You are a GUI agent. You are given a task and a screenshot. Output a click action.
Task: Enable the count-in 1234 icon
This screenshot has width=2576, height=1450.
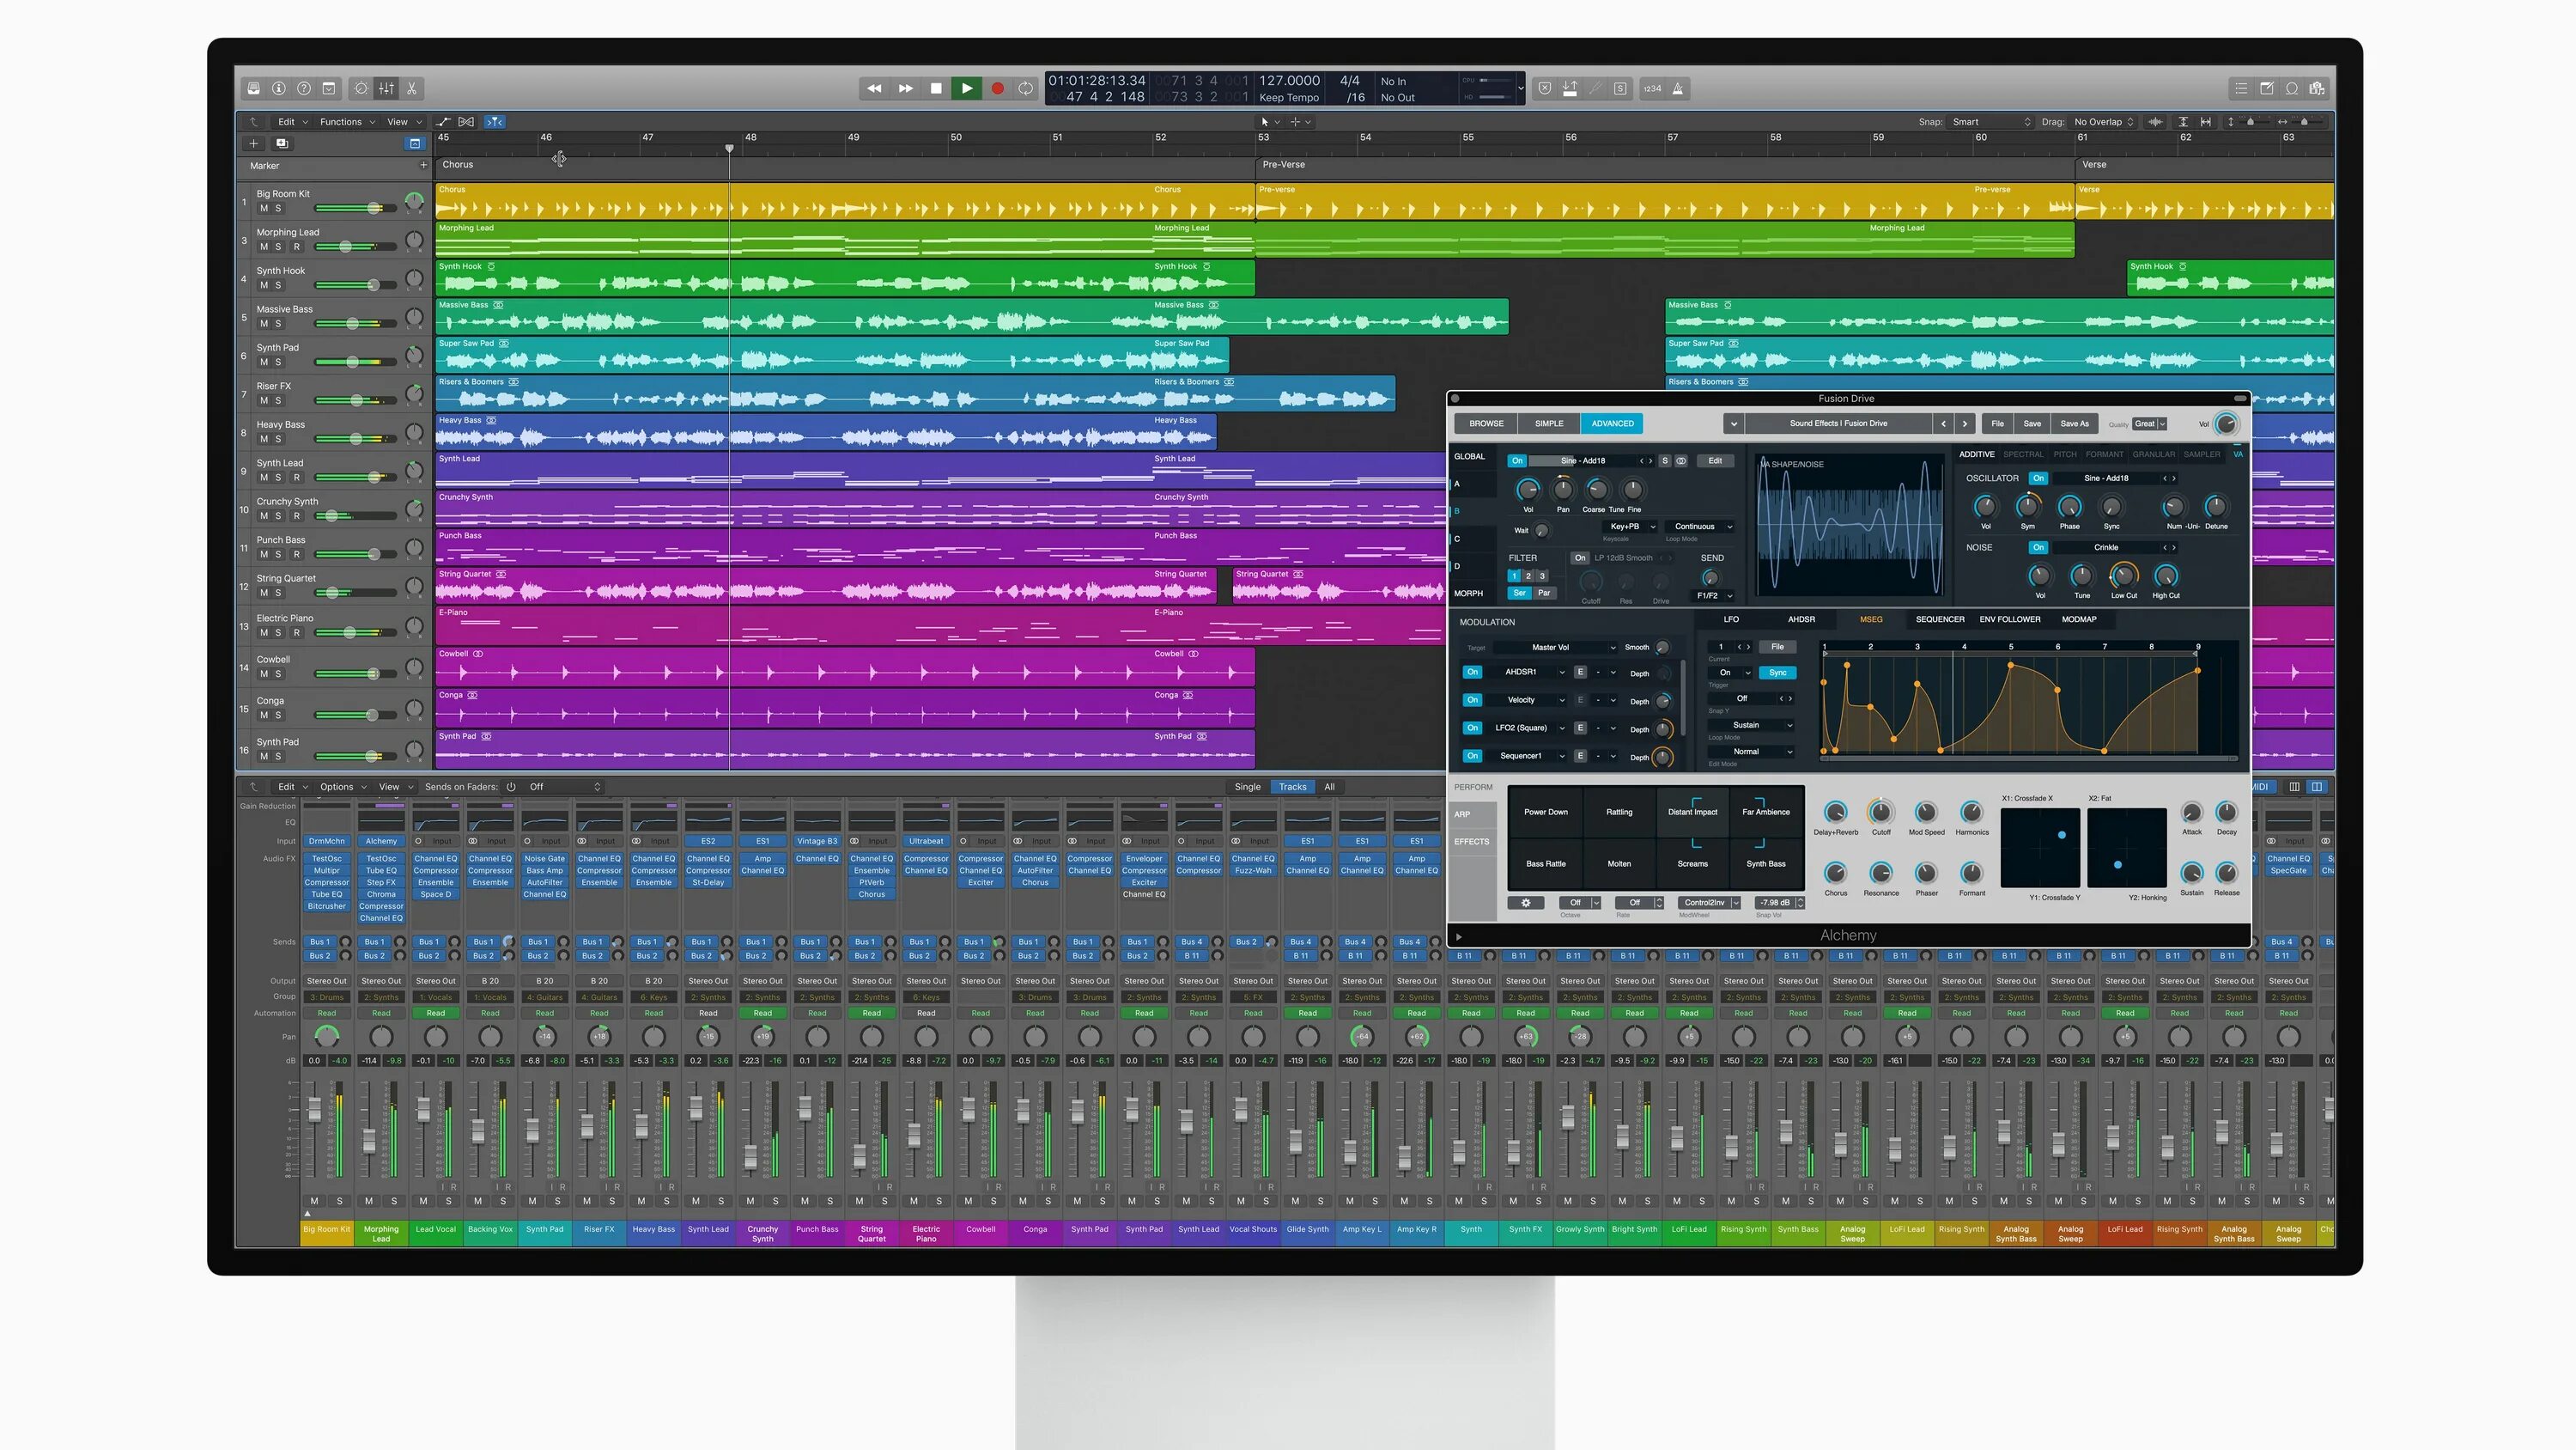[1652, 88]
